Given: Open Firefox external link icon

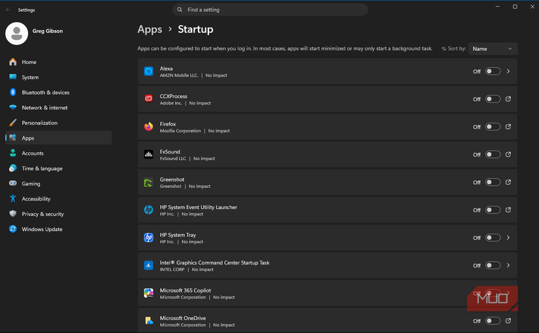Looking at the screenshot, I should [x=508, y=127].
